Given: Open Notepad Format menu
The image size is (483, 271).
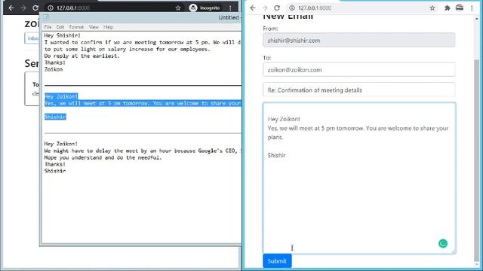Looking at the screenshot, I should pos(76,27).
